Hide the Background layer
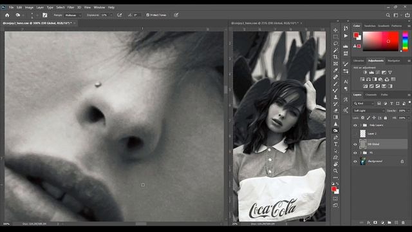The image size is (412, 232). coord(355,161)
